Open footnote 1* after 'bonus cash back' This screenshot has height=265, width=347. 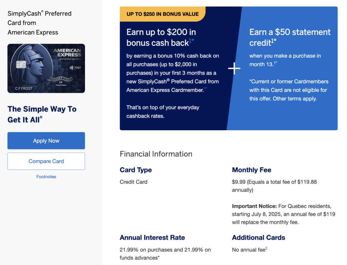(191, 41)
